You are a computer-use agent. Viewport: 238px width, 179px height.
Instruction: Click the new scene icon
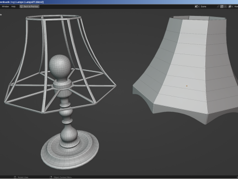[222, 6]
